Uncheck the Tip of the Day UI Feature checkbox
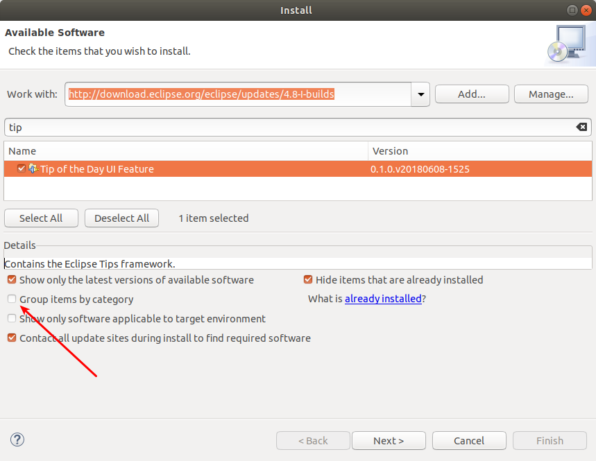596x461 pixels. click(22, 168)
